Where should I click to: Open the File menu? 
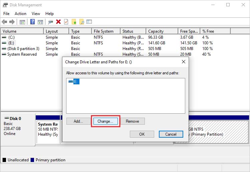tap(6, 14)
